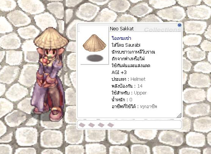
Task: Click the Neo Sakkat hat preview image
Action: 95,43
